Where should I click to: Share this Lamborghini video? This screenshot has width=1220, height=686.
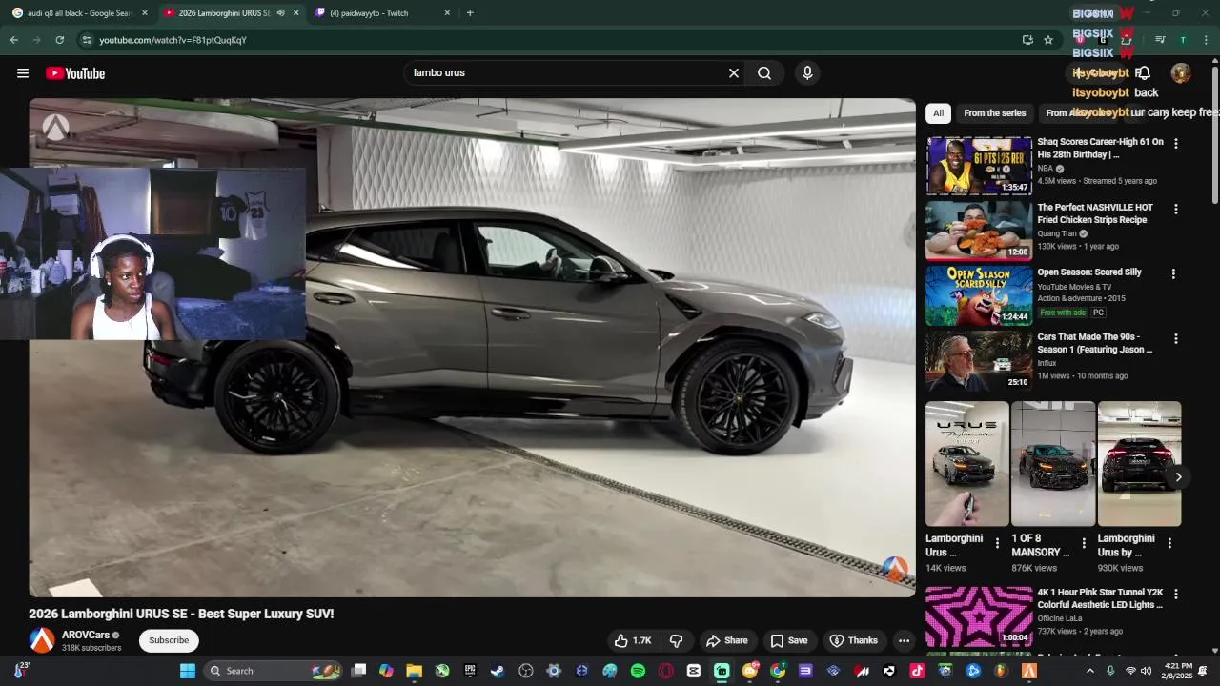coord(726,640)
